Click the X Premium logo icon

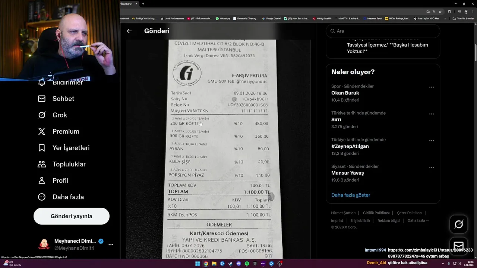[x=42, y=131]
